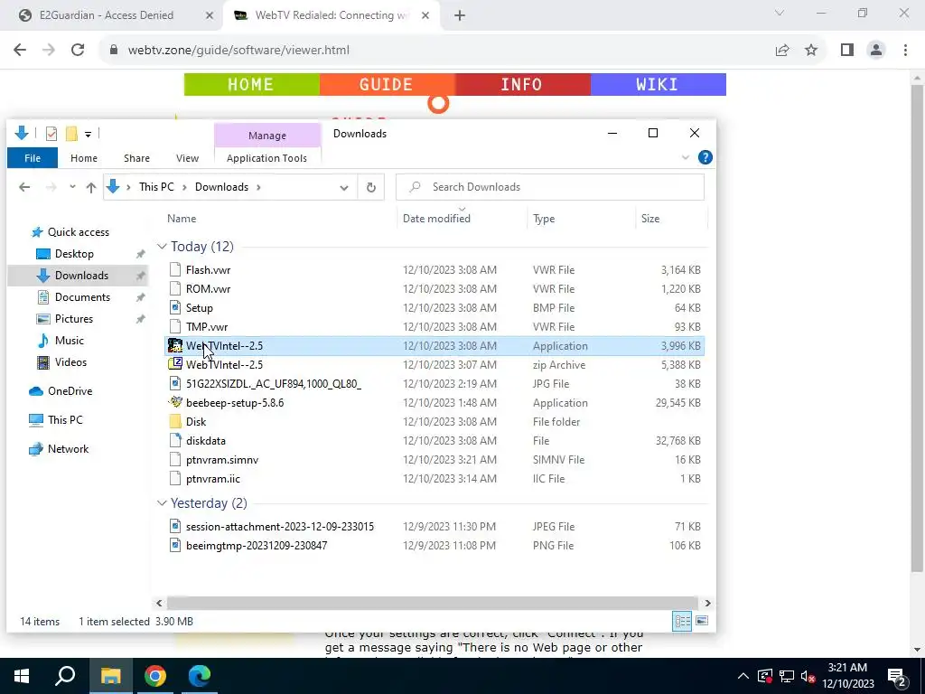
Task: Click the Chrome address bar URL
Action: (x=238, y=51)
